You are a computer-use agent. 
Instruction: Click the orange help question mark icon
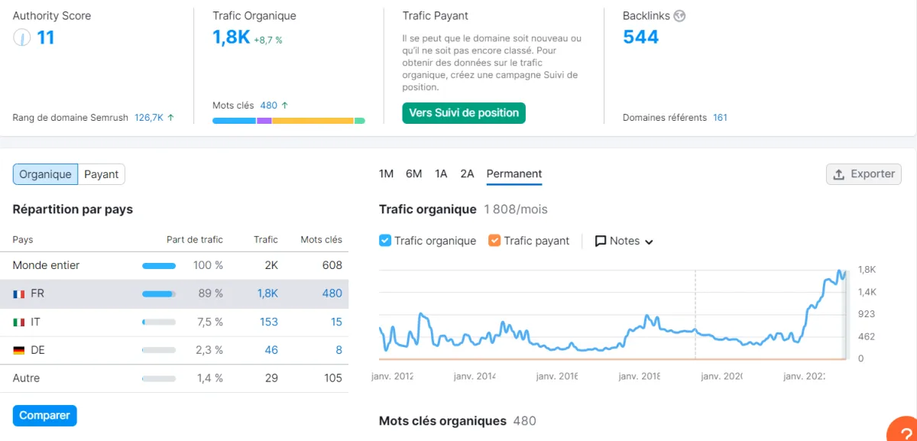(904, 430)
